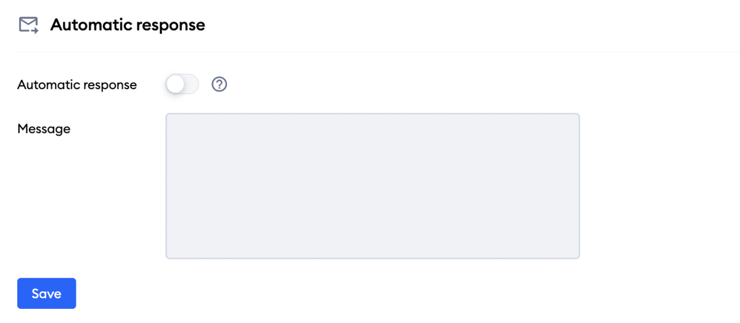Click the Automatic response page heading
Viewport: 740px width, 323px height.
click(128, 25)
